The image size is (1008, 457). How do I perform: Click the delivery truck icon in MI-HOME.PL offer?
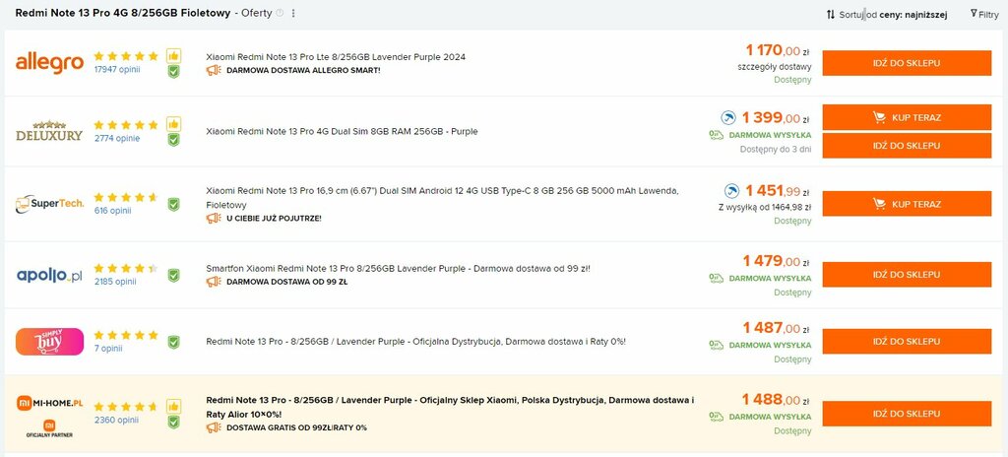(717, 417)
